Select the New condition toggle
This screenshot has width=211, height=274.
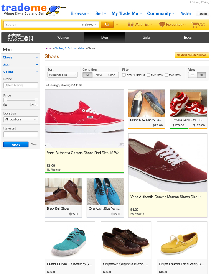(99, 75)
